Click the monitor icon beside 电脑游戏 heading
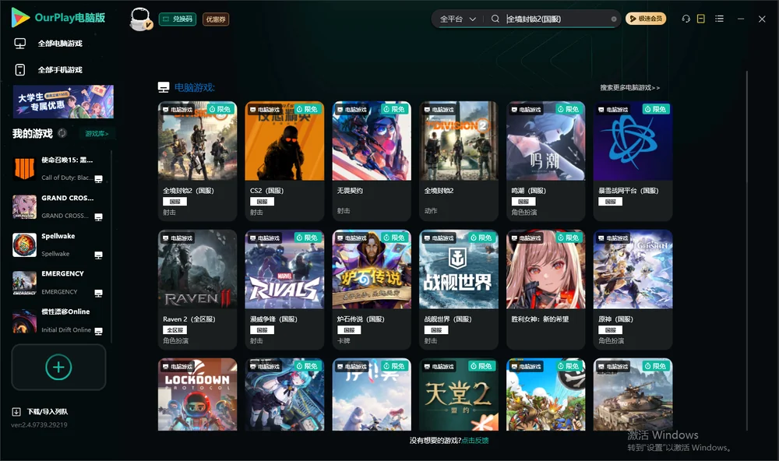Image resolution: width=779 pixels, height=461 pixels. coord(164,87)
